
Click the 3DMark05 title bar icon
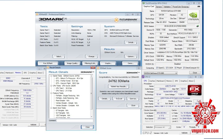tap(37, 14)
